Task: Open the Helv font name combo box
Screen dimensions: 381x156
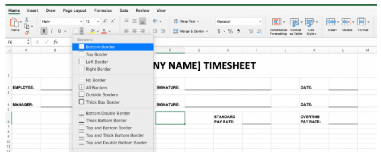Action: click(x=62, y=21)
